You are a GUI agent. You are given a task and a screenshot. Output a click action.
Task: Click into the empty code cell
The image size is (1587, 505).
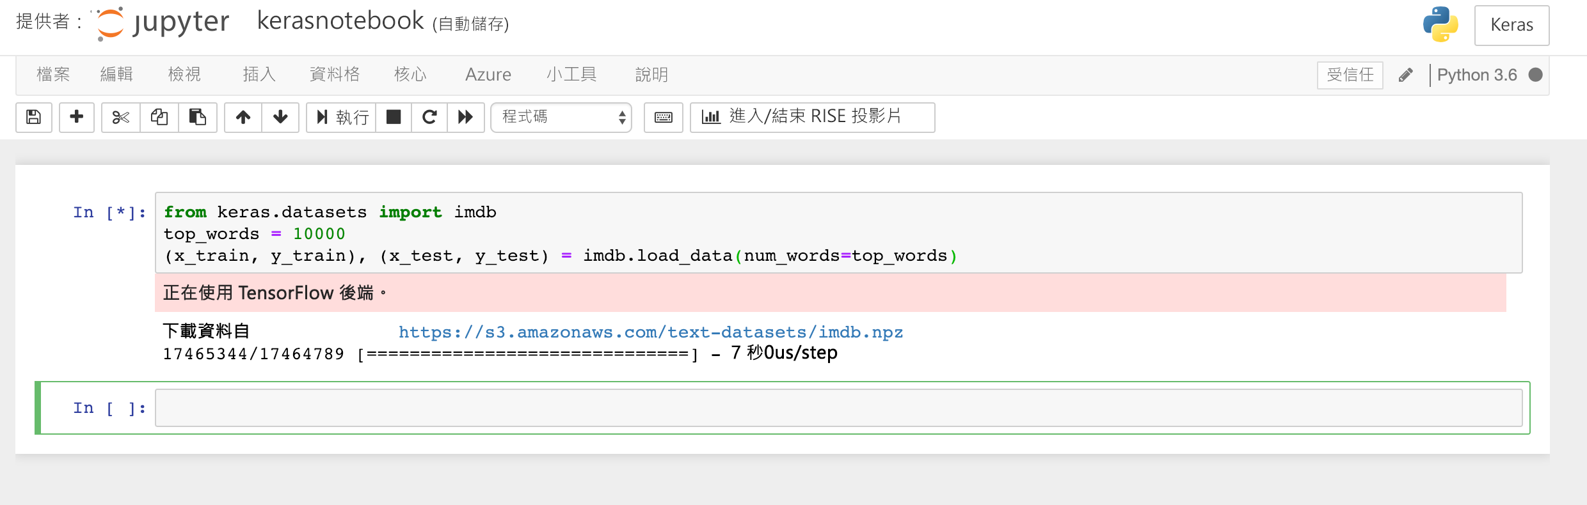(838, 408)
